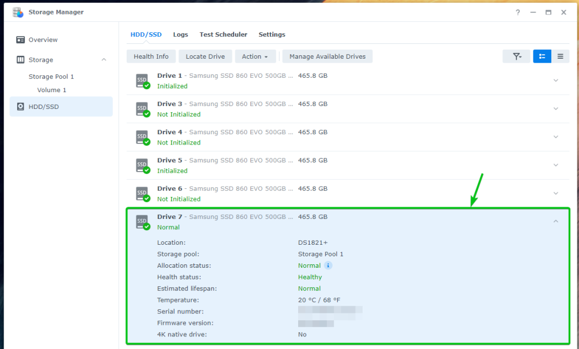Collapse the Storage tree section
Viewport: 579px width, 349px height.
[104, 60]
